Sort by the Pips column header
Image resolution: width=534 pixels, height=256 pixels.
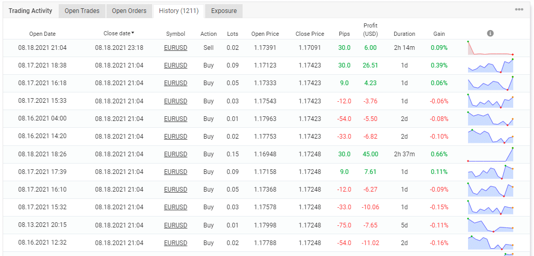(344, 34)
